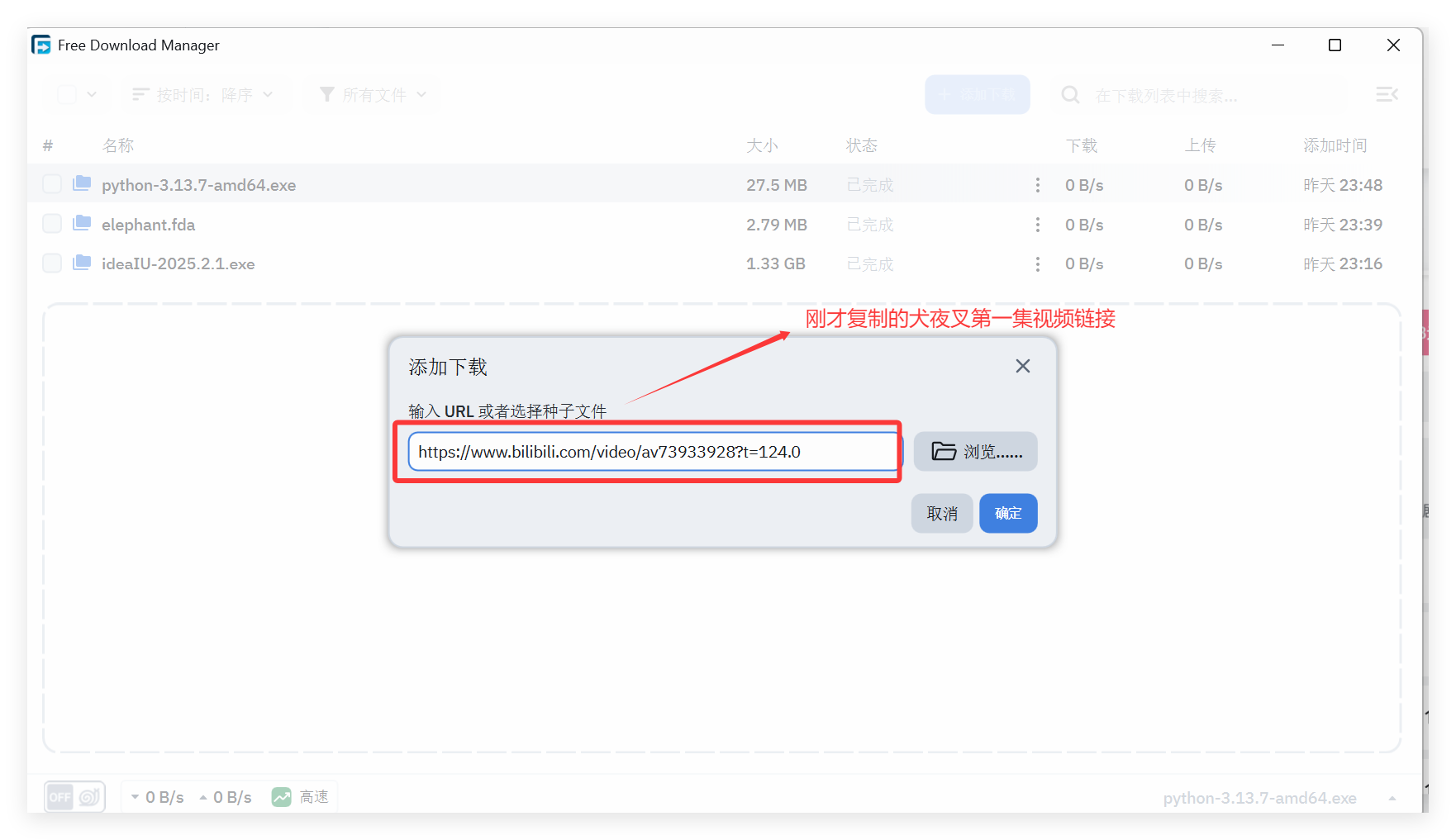Image resolution: width=1456 pixels, height=840 pixels.
Task: Minimize the Free Download Manager window
Action: [1278, 45]
